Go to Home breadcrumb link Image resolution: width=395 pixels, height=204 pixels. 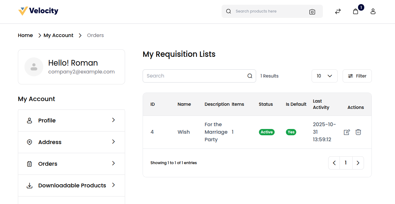[x=25, y=35]
